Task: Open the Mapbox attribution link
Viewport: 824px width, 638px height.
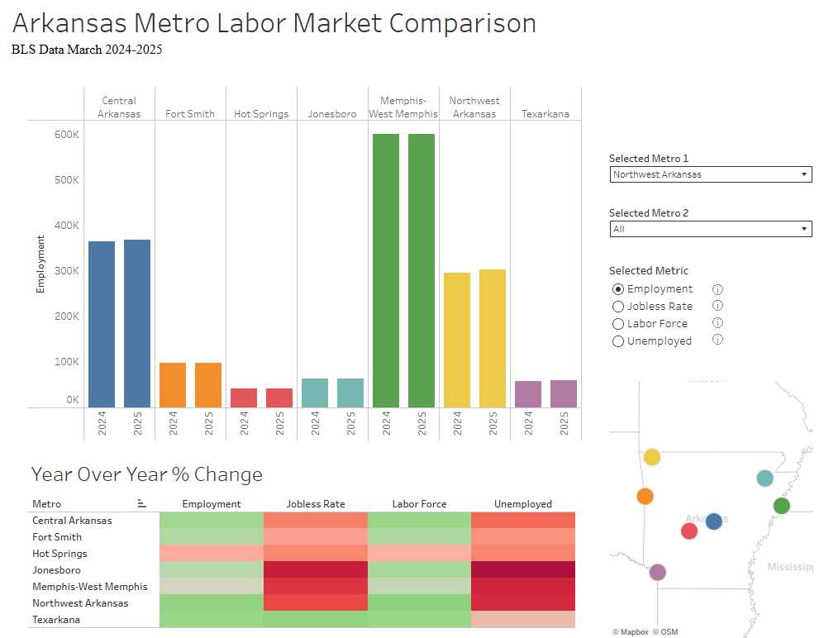Action: [x=631, y=632]
